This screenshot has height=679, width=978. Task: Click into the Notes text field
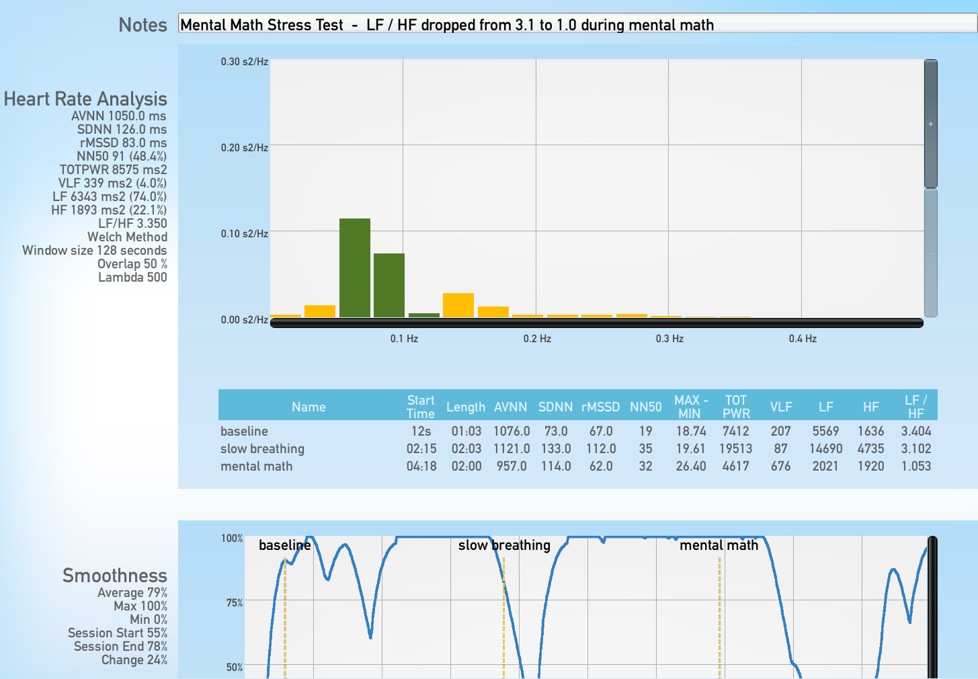pyautogui.click(x=577, y=24)
